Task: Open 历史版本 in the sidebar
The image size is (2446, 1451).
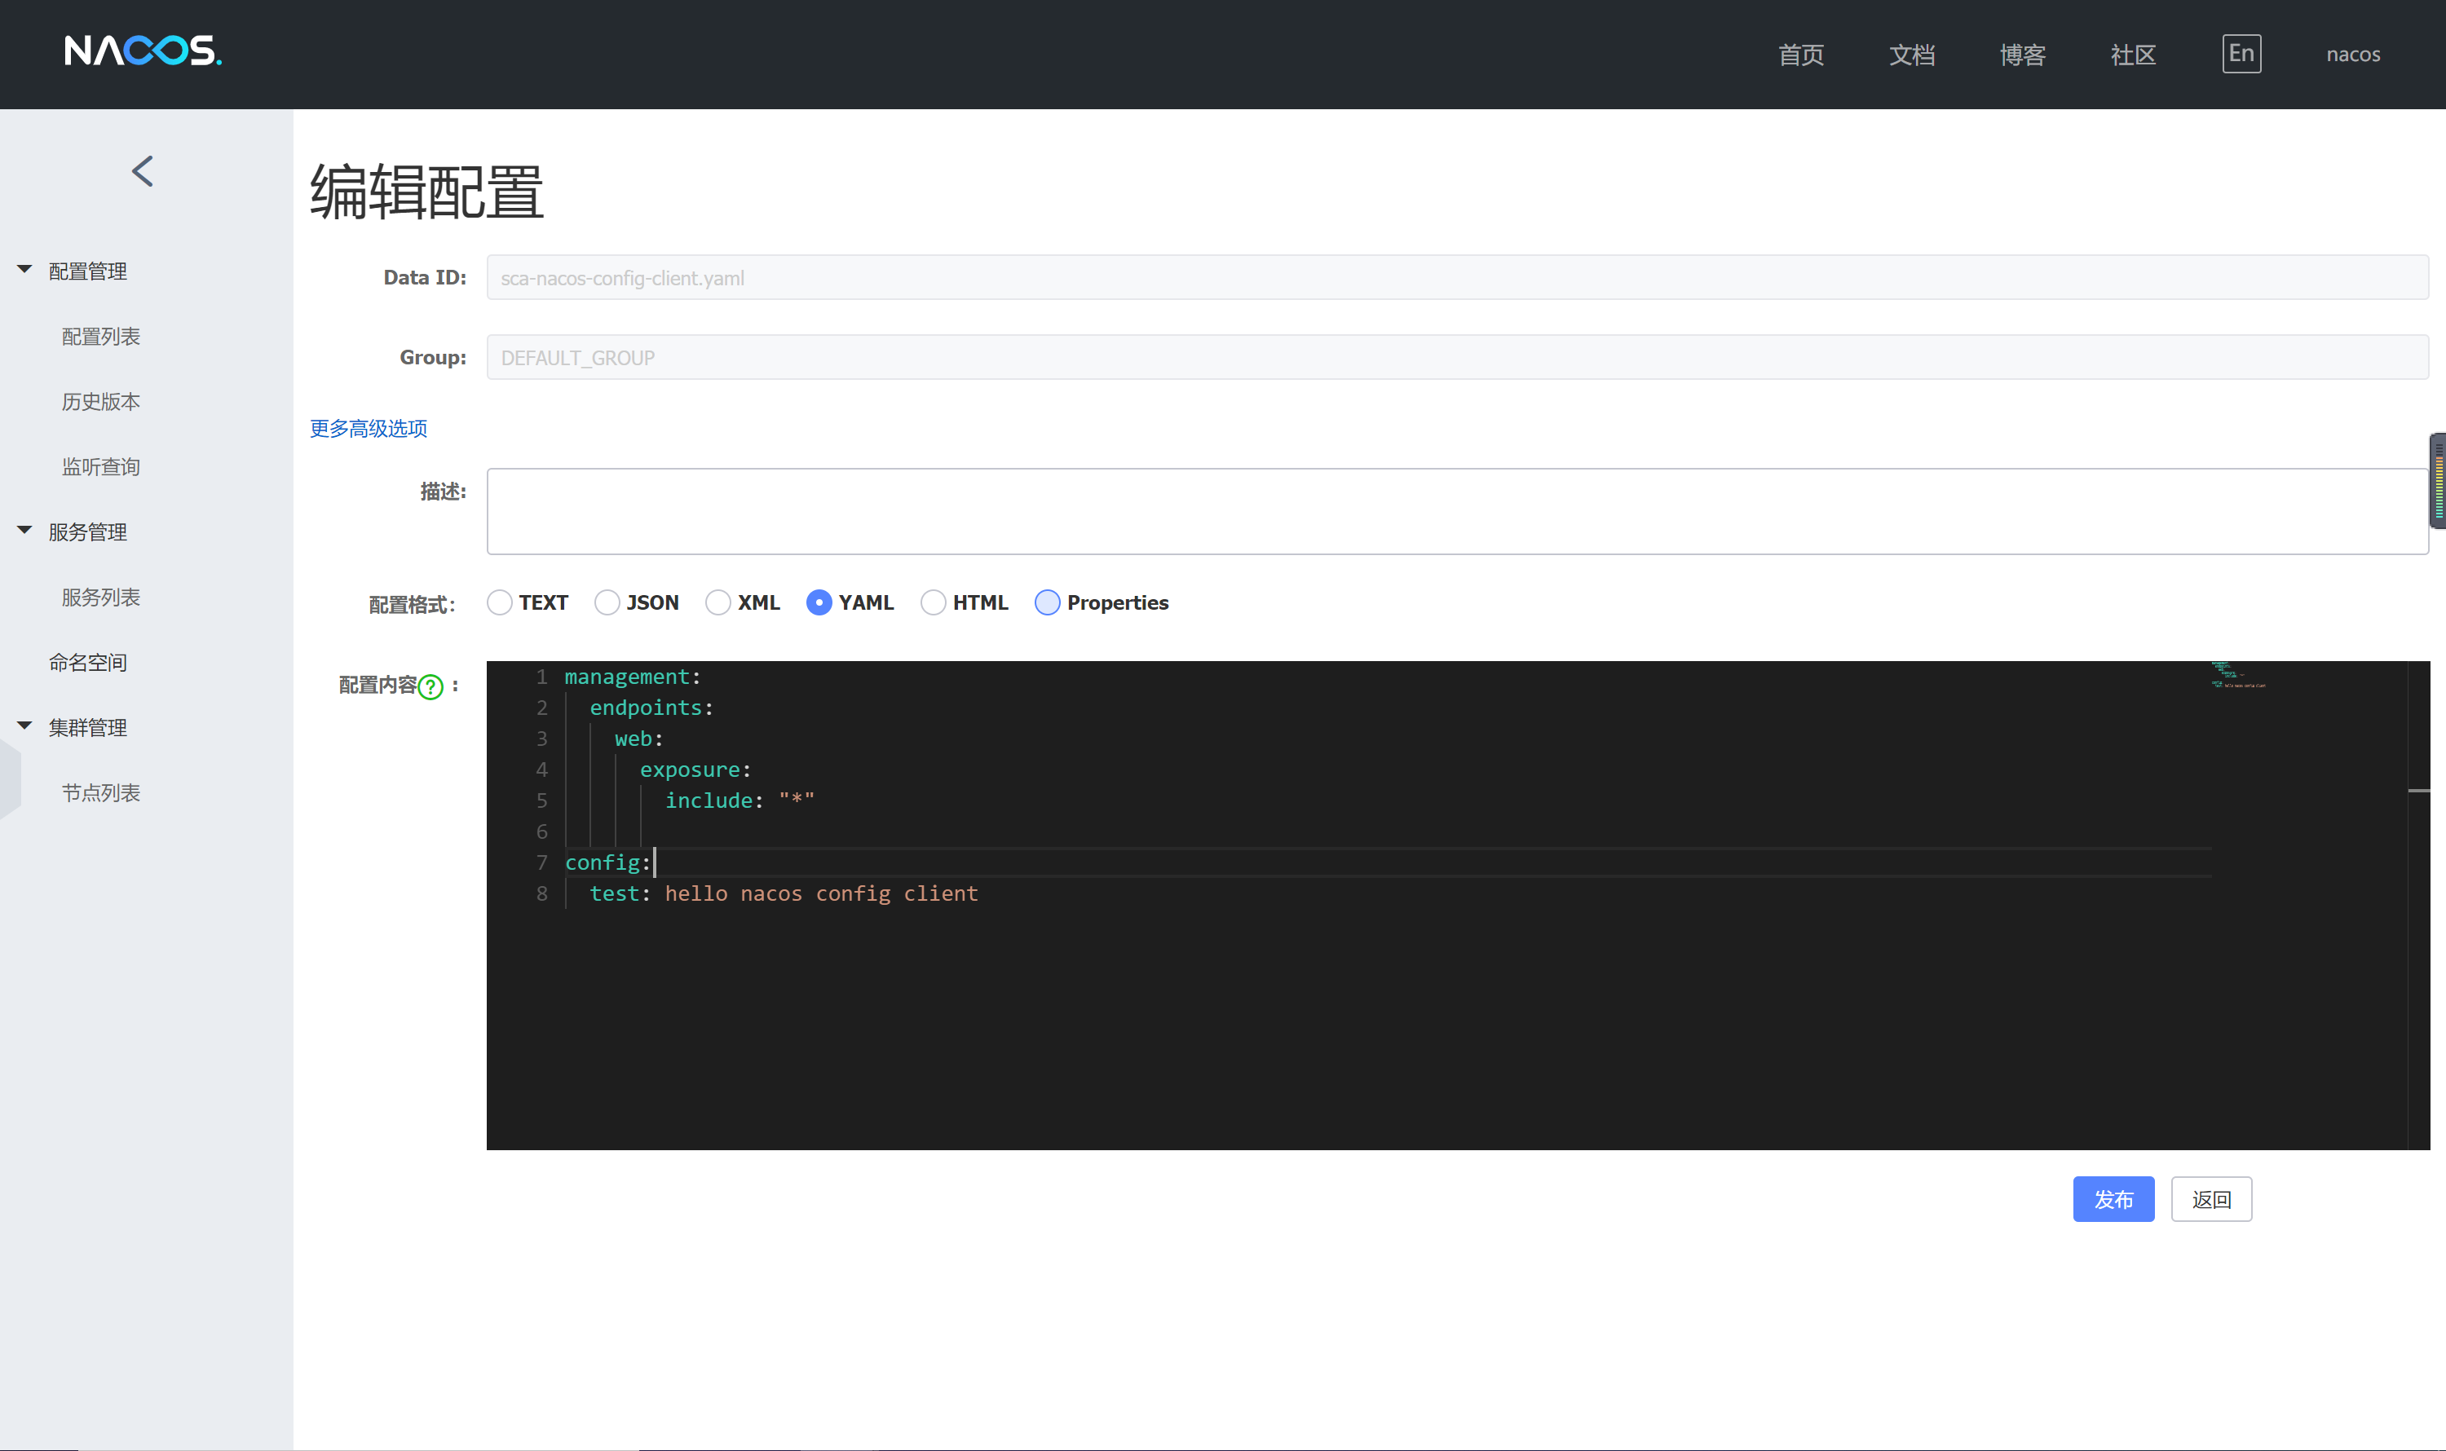Action: [101, 402]
